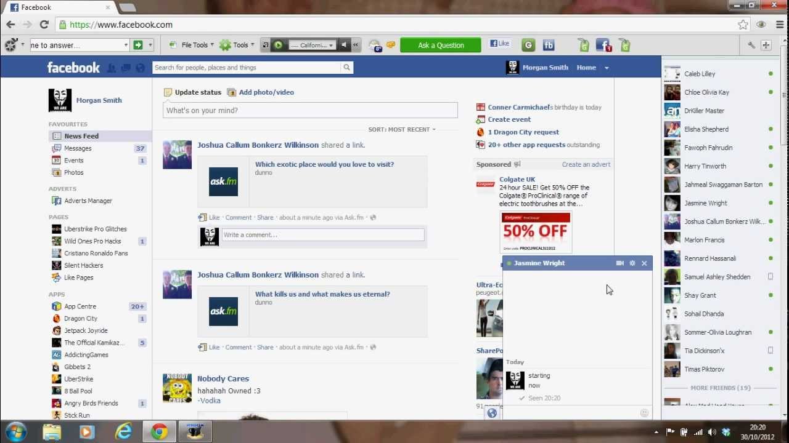
Task: Click the browser address bar URL
Action: click(x=121, y=25)
